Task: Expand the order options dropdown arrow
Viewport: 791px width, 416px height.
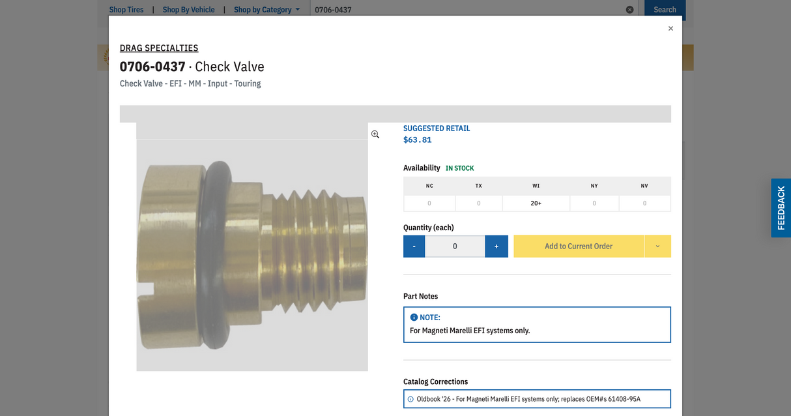Action: coord(657,246)
